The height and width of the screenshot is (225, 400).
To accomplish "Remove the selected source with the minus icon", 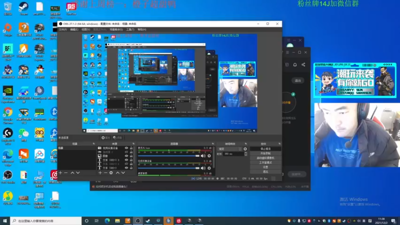I will [105, 173].
